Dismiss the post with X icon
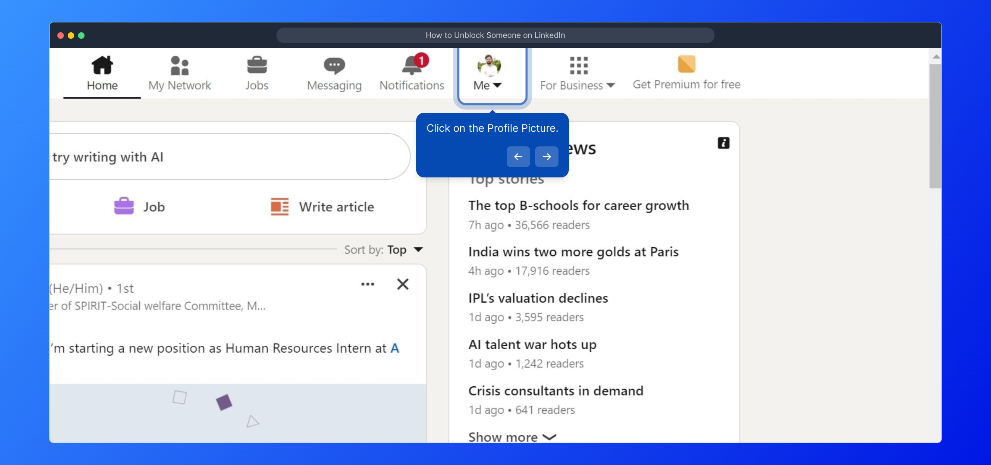991x465 pixels. coord(402,284)
